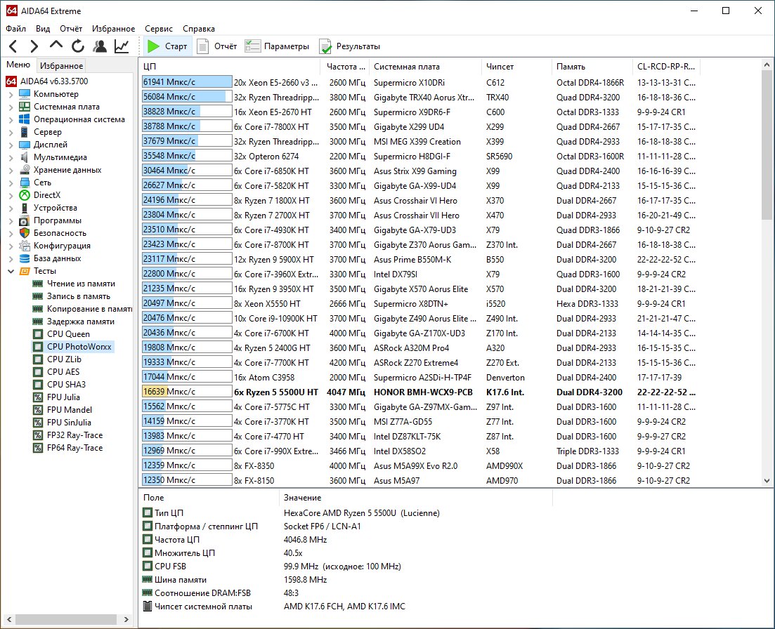775x629 pixels.
Task: Switch to the Меню sidebar tab
Action: pos(18,65)
